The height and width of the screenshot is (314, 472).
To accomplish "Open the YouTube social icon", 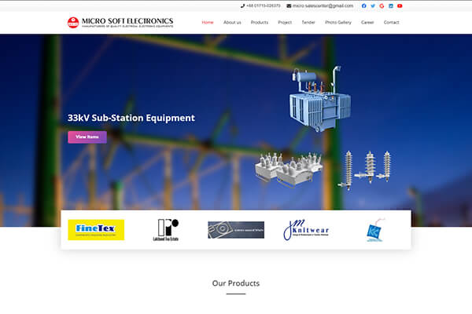I will coord(400,5).
